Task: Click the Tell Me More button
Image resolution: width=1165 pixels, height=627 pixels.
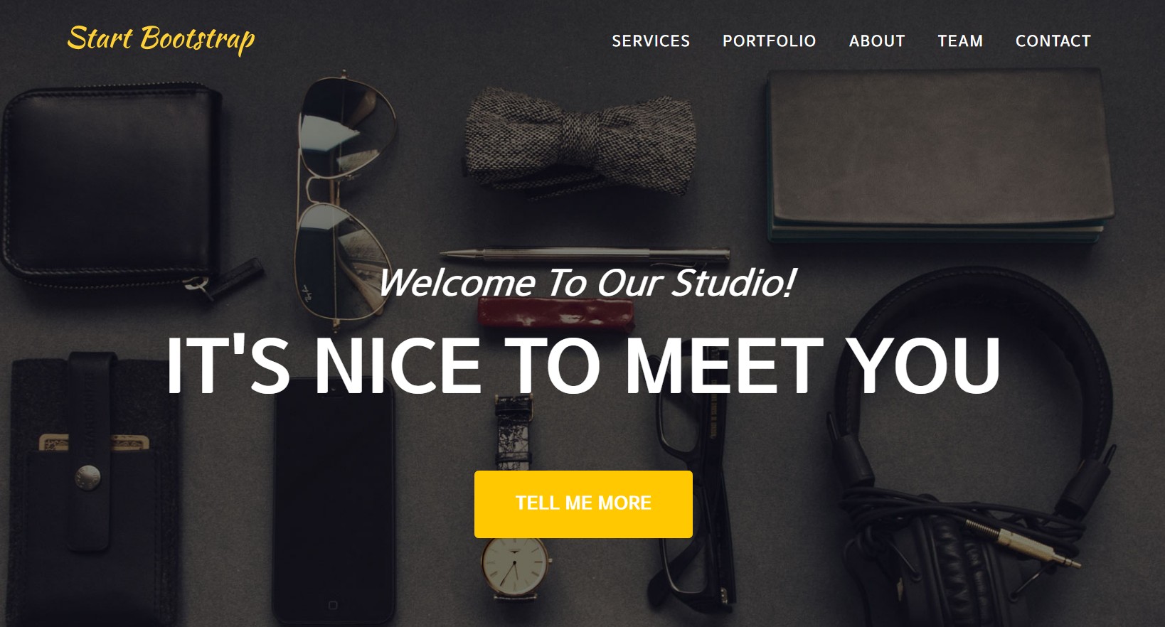Action: [x=583, y=504]
